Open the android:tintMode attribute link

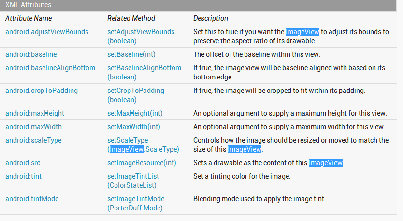tap(32, 199)
